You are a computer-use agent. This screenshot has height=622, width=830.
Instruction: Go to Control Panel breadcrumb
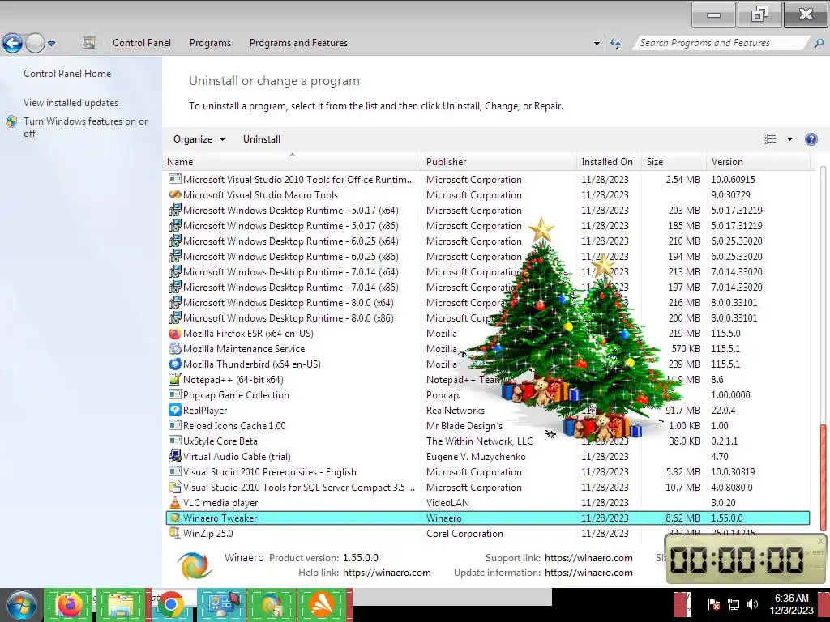point(142,43)
